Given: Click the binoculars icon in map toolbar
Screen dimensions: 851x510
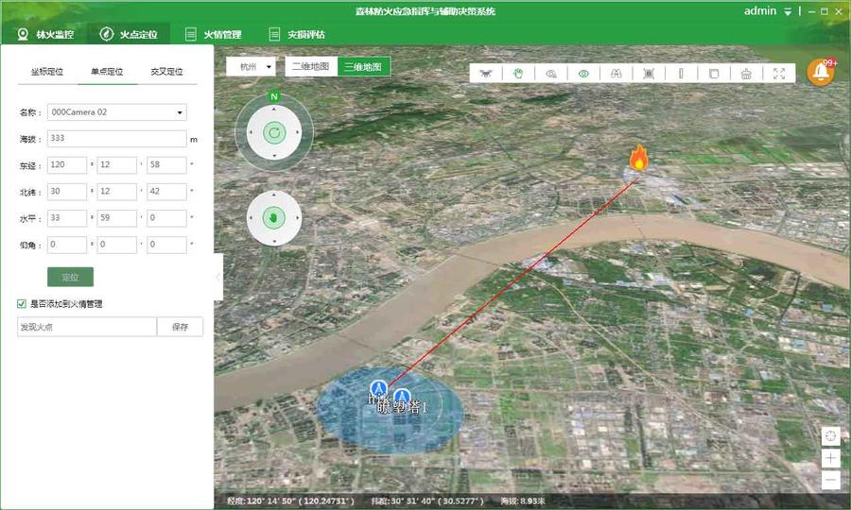Looking at the screenshot, I should coord(616,74).
